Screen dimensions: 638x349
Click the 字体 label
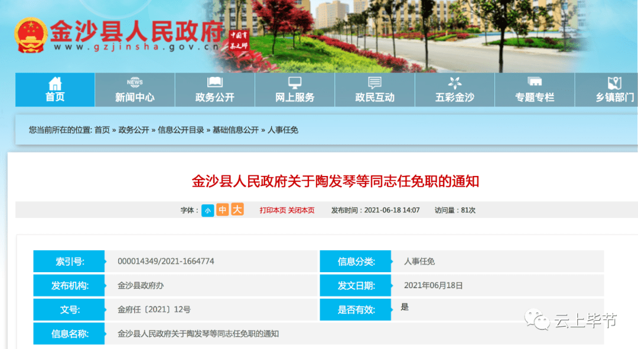click(x=189, y=210)
